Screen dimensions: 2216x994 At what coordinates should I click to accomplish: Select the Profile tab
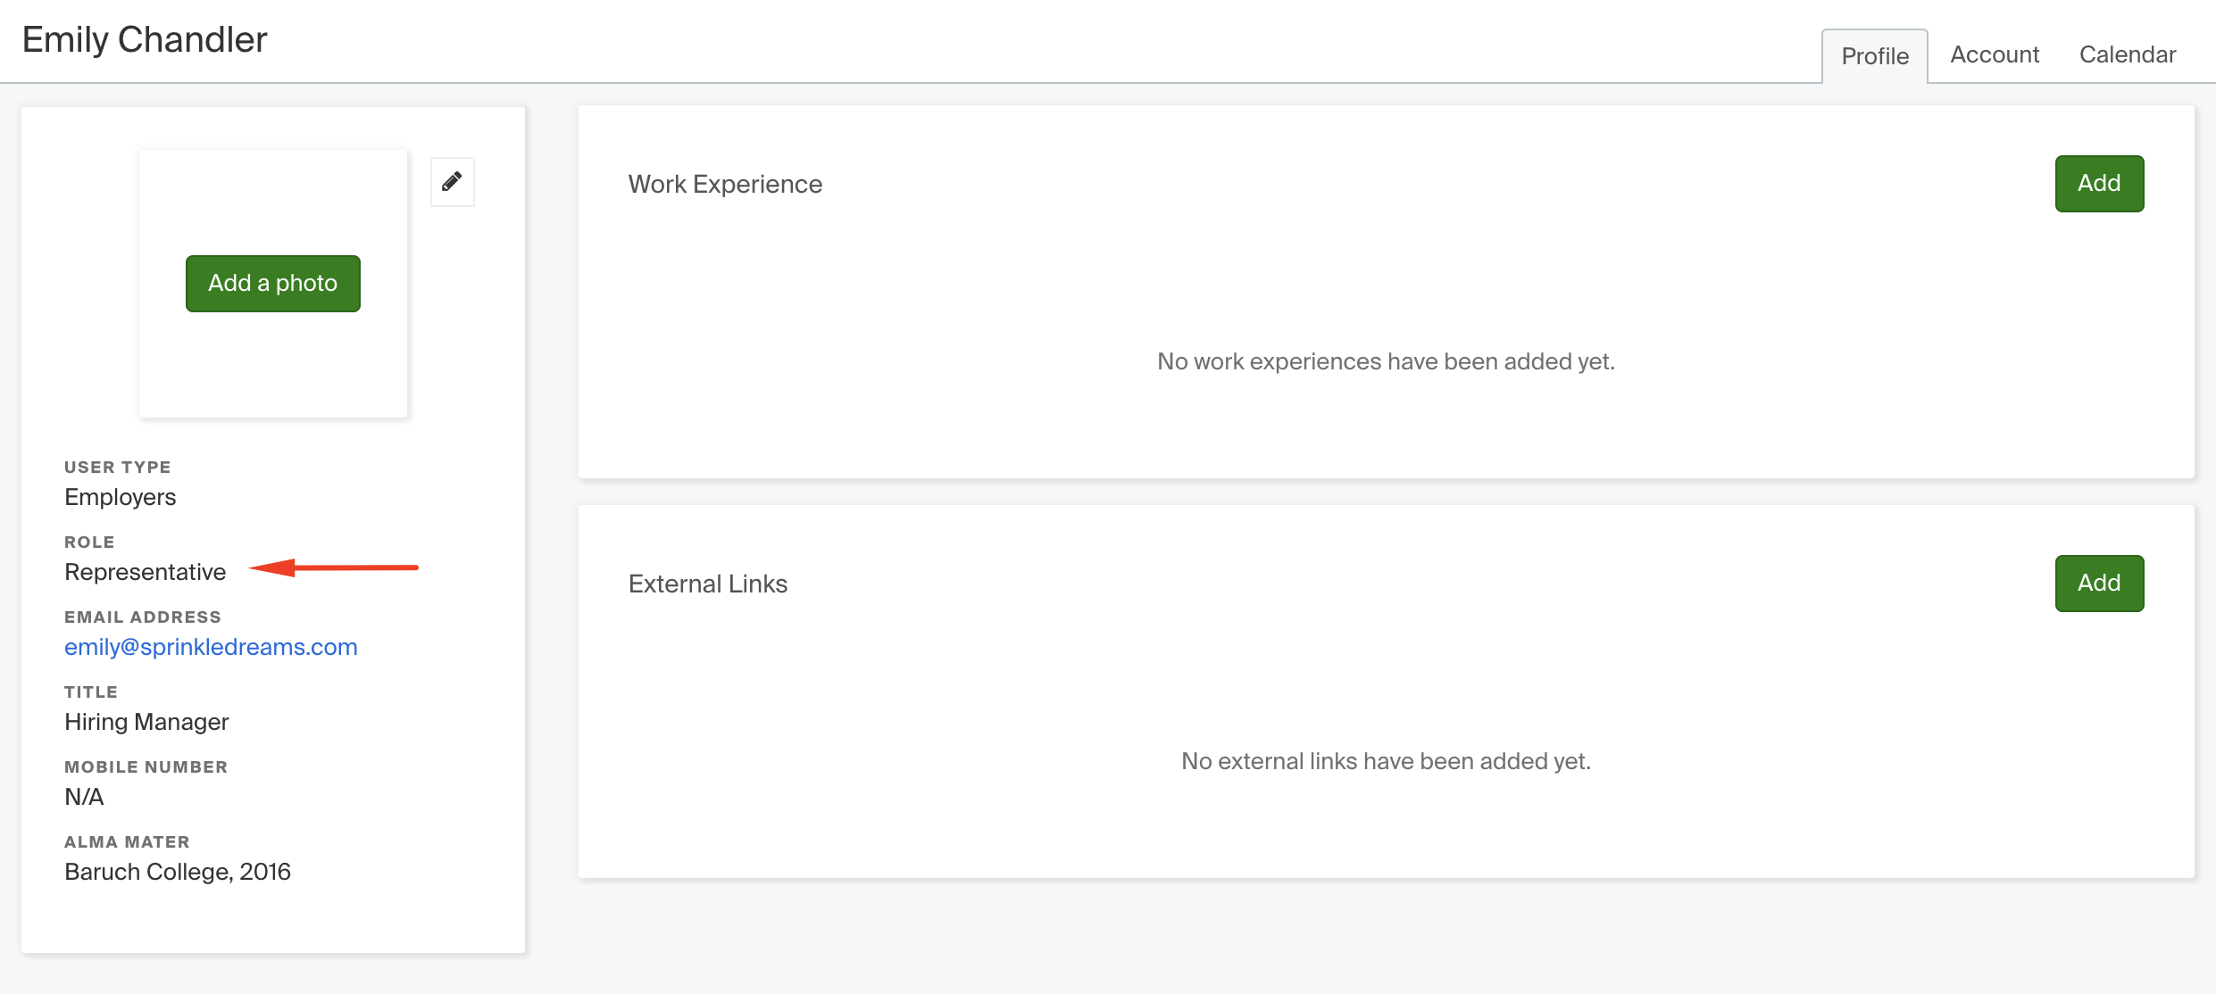click(1875, 56)
